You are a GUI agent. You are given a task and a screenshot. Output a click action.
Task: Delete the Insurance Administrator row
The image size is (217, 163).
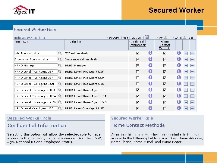coord(192,59)
